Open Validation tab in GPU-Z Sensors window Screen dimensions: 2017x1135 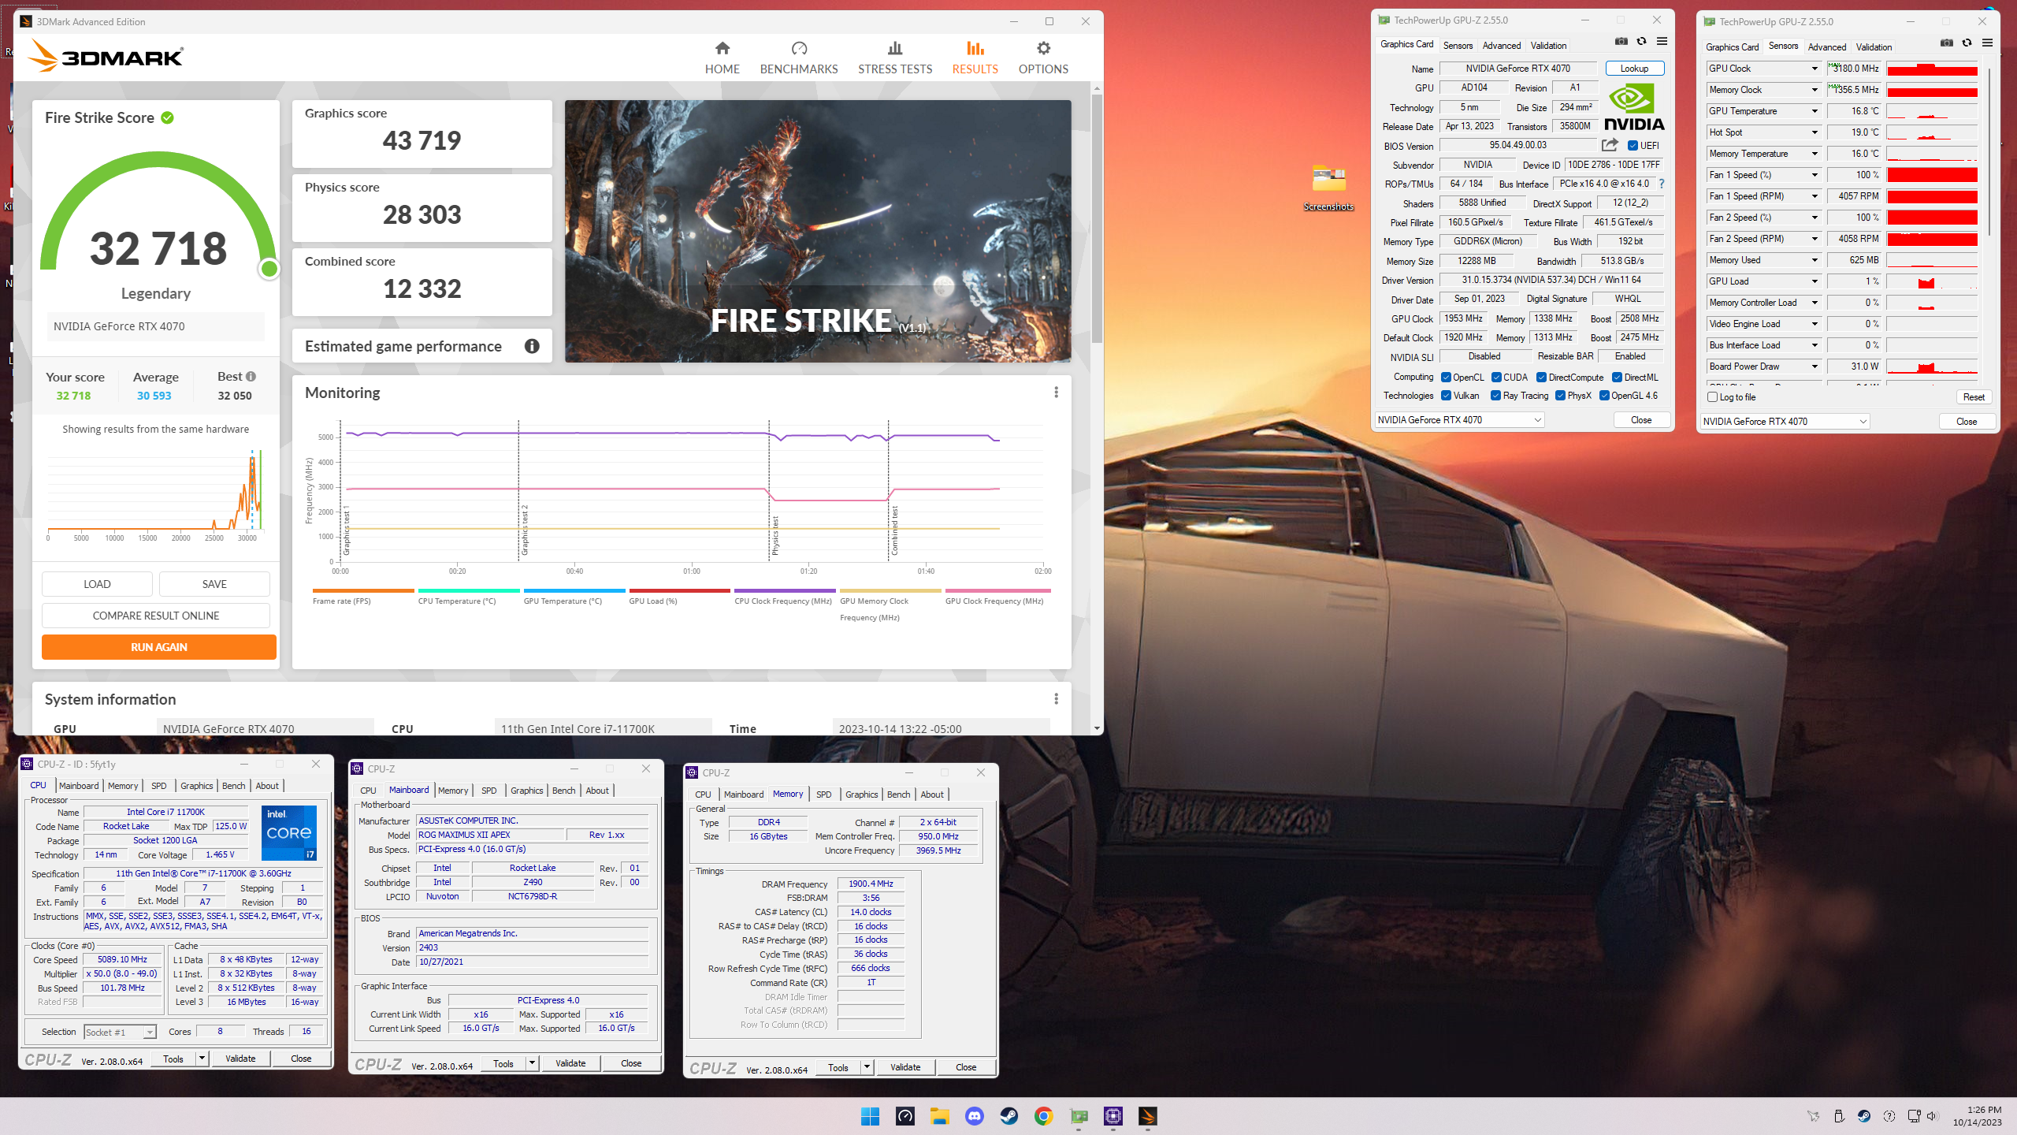1874,47
